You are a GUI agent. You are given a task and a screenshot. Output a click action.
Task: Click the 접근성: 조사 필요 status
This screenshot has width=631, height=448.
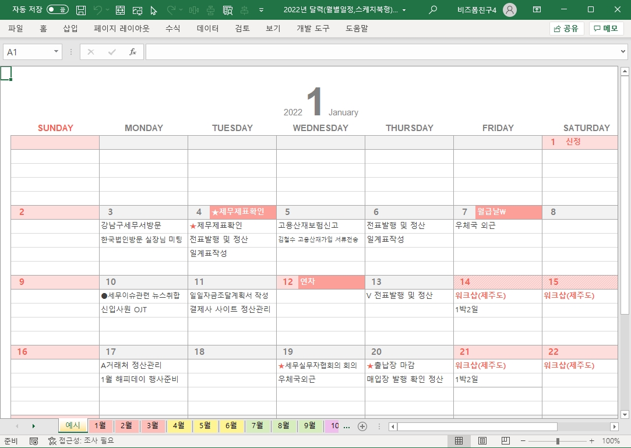[x=81, y=441]
